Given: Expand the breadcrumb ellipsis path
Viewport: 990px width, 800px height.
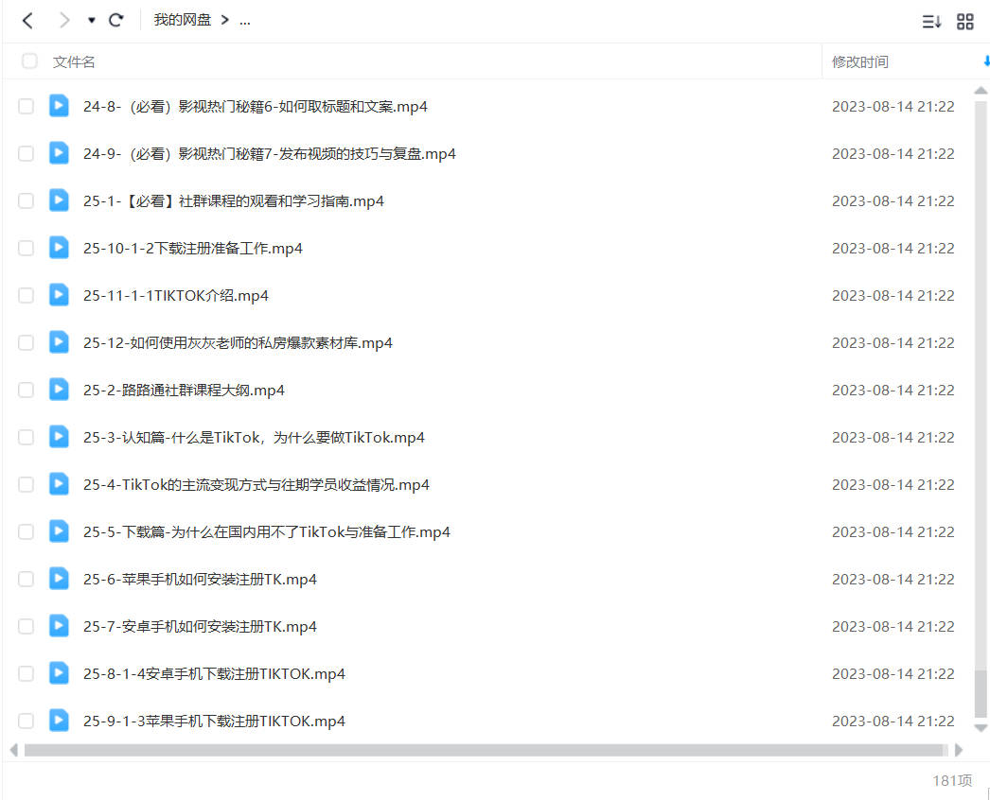Looking at the screenshot, I should tap(245, 22).
